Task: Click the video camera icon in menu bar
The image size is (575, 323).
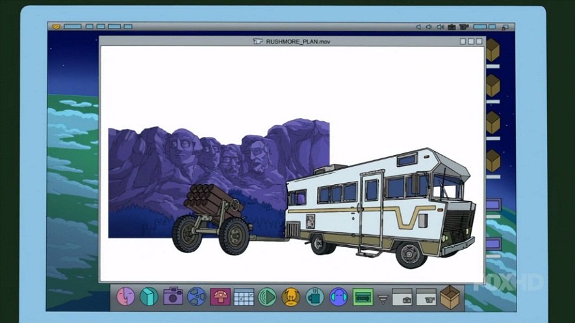Action: click(x=464, y=27)
